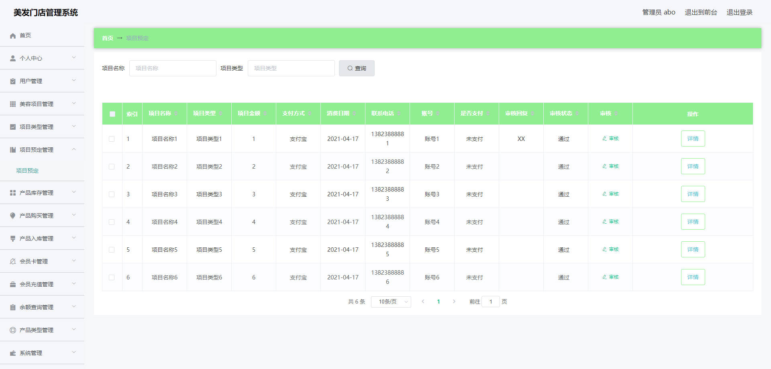Expand the 个人中心 menu chevron

[74, 58]
